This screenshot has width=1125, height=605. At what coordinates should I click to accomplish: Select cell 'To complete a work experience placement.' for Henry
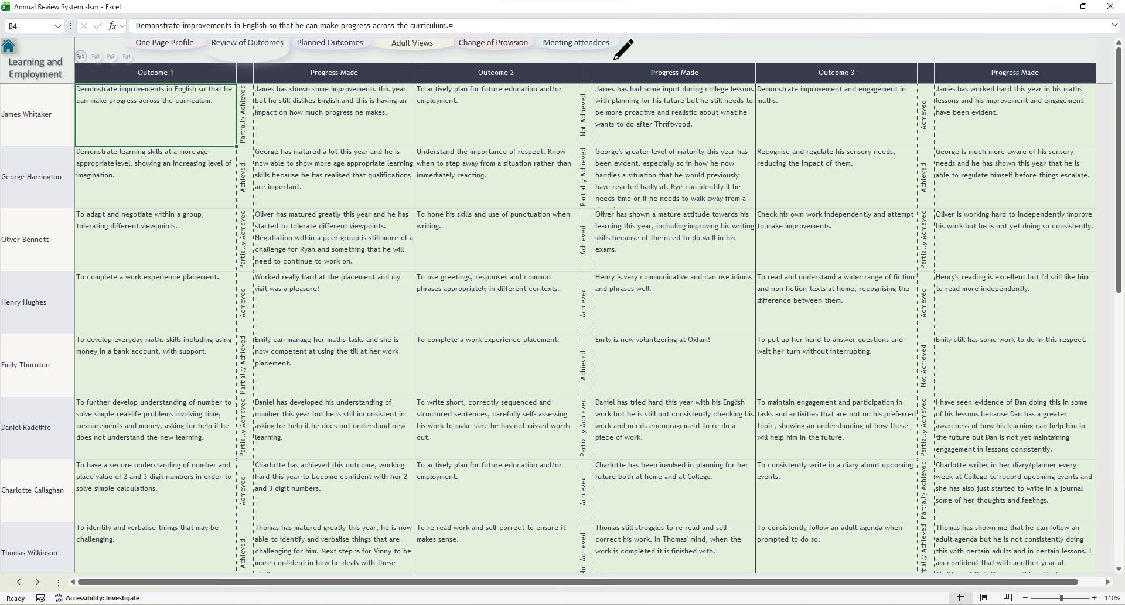[155, 302]
